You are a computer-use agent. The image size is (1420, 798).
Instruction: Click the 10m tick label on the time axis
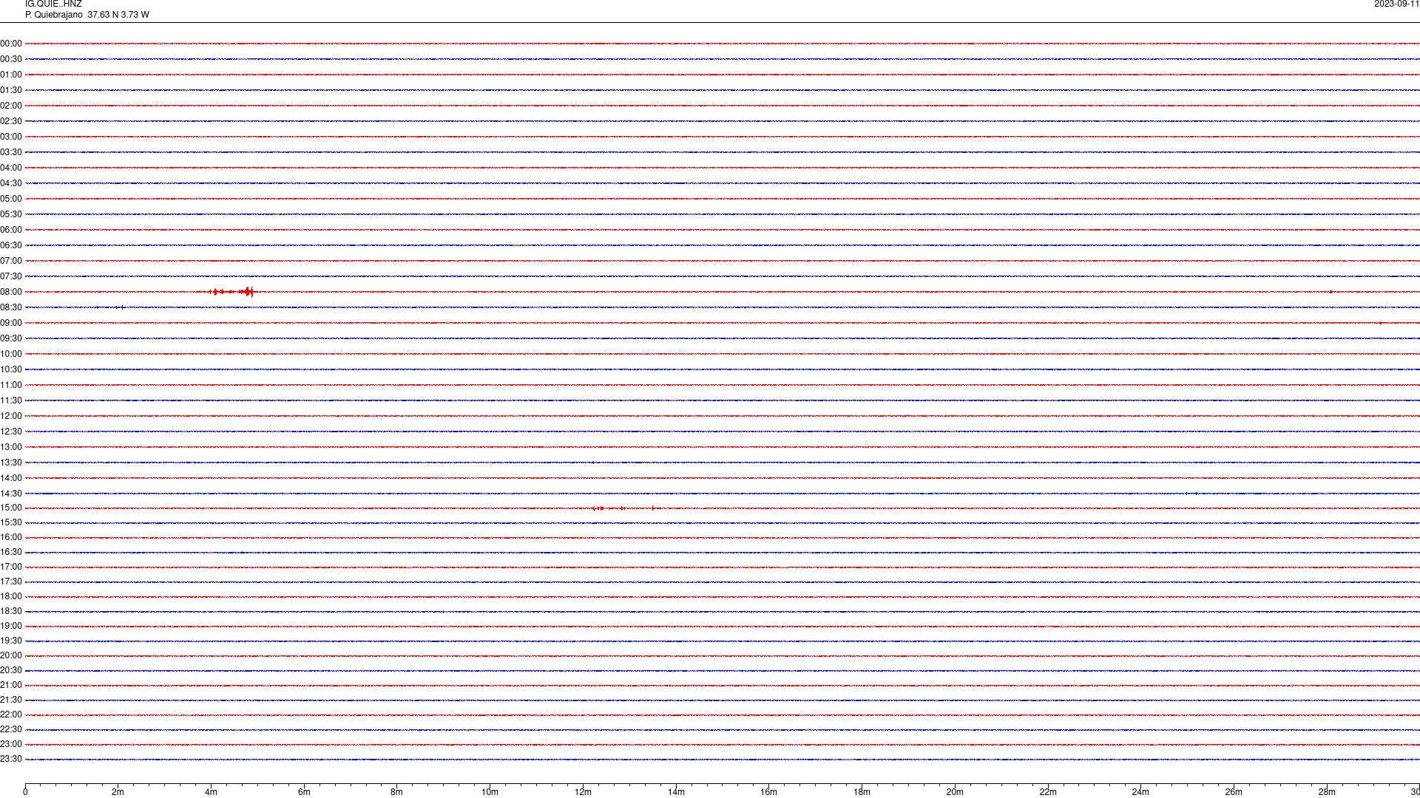click(x=490, y=792)
